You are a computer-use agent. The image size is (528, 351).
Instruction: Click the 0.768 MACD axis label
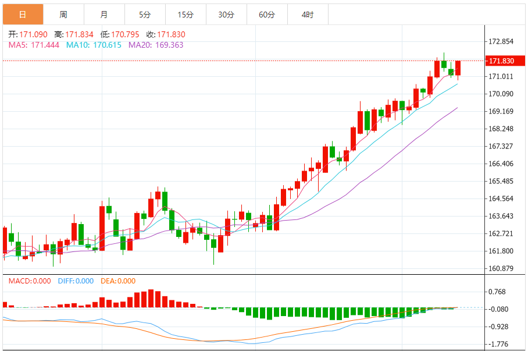(x=497, y=292)
